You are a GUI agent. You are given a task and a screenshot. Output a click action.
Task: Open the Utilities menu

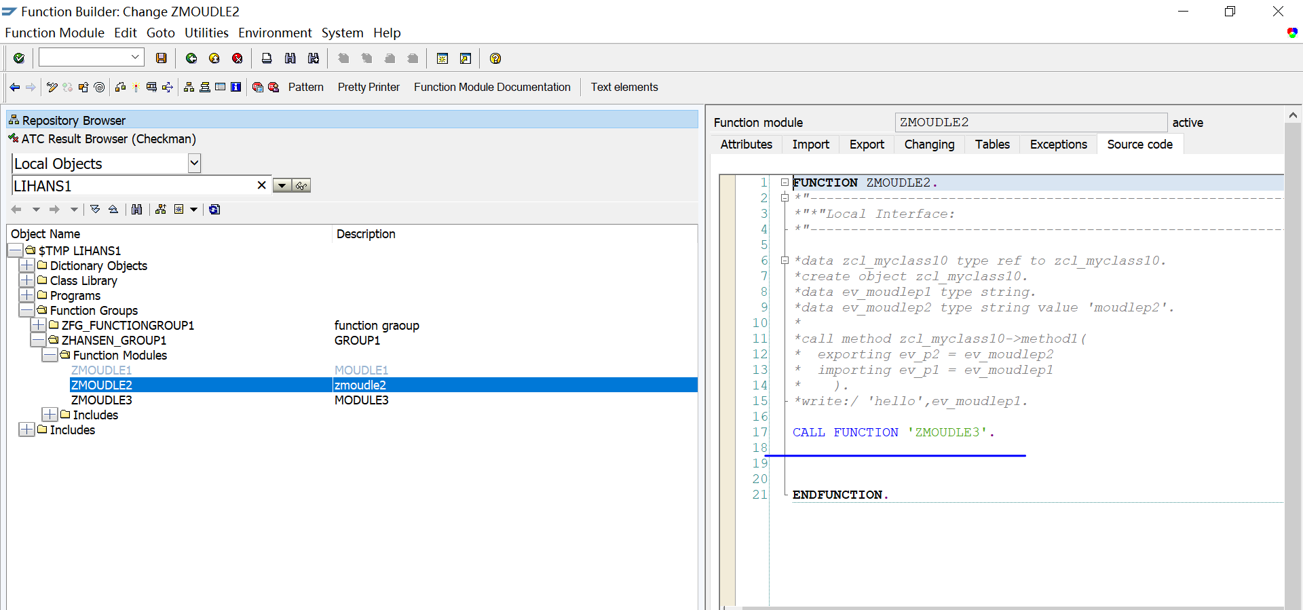[206, 33]
